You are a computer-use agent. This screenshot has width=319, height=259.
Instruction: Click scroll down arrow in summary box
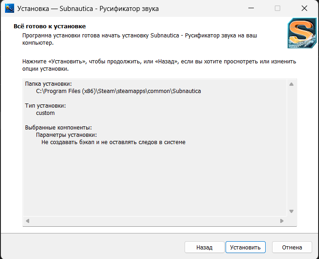click(291, 212)
